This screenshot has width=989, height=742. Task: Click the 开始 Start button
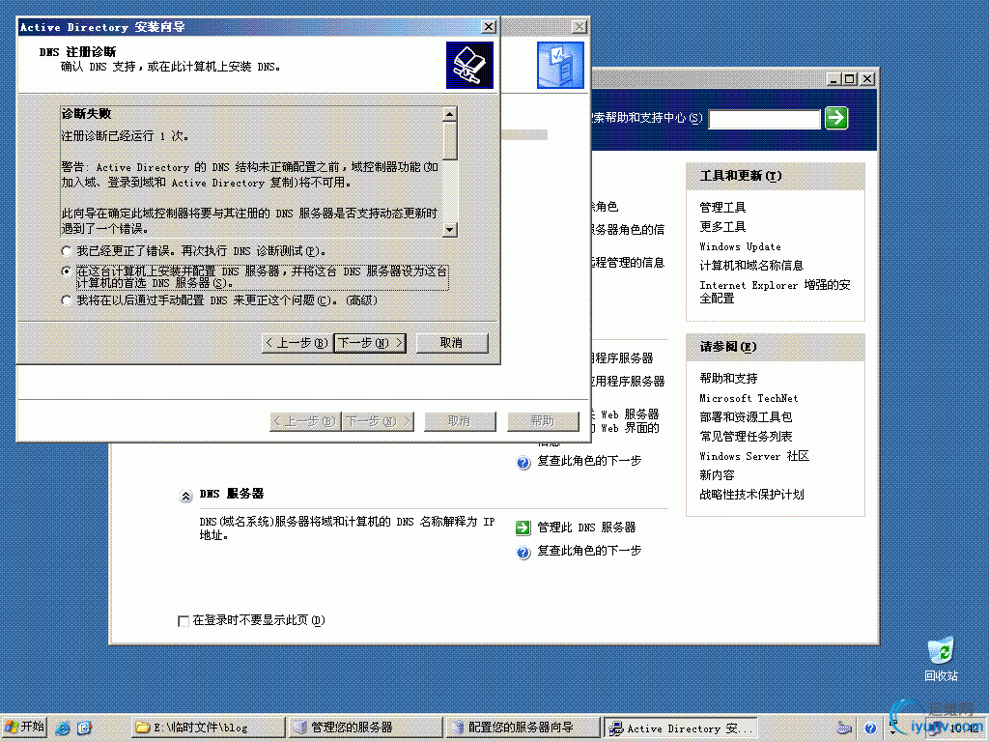pos(25,728)
